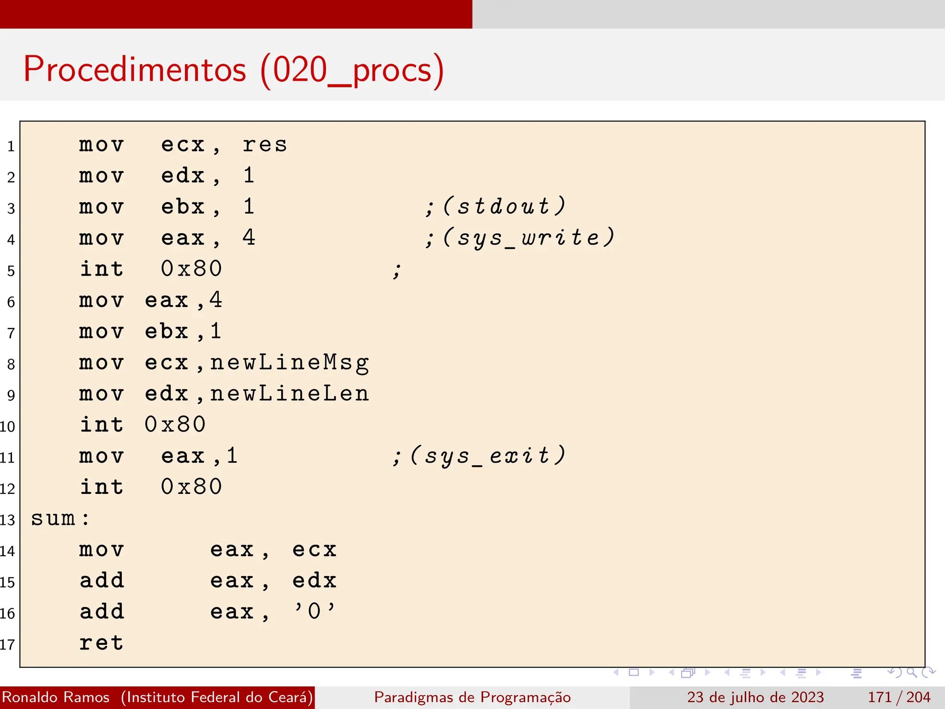
Task: Click the single slide rectangle navigation icon
Action: (634, 673)
